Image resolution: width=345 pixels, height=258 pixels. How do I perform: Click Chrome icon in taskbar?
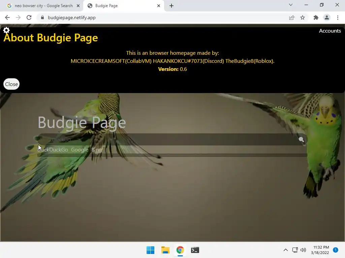coord(180,250)
